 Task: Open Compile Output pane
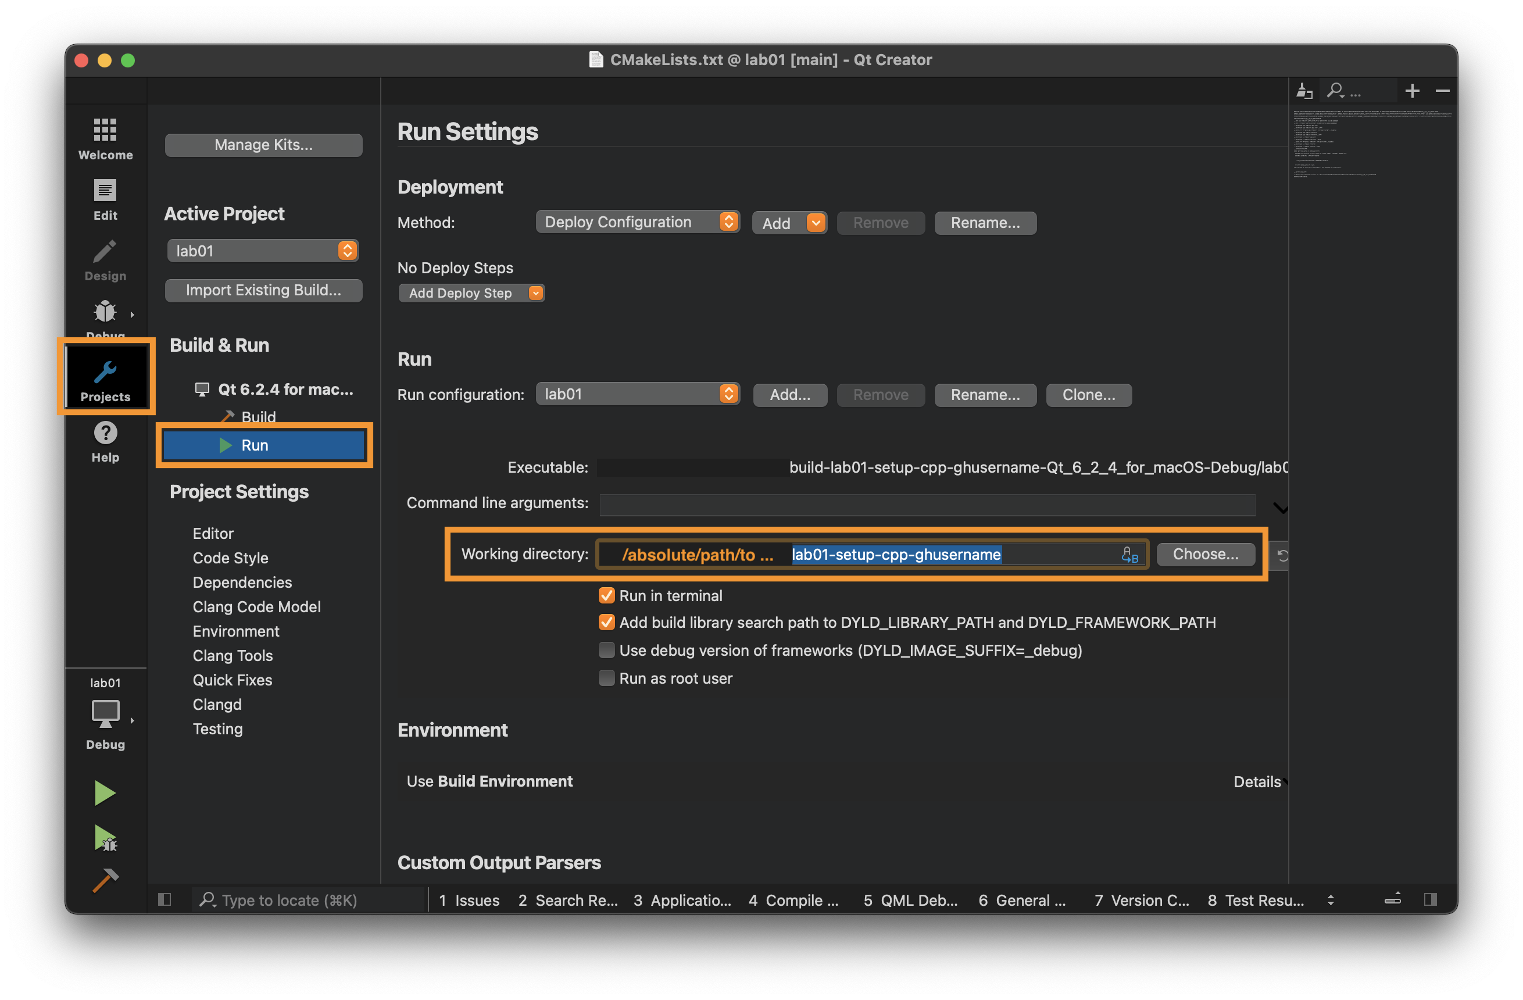(x=793, y=899)
